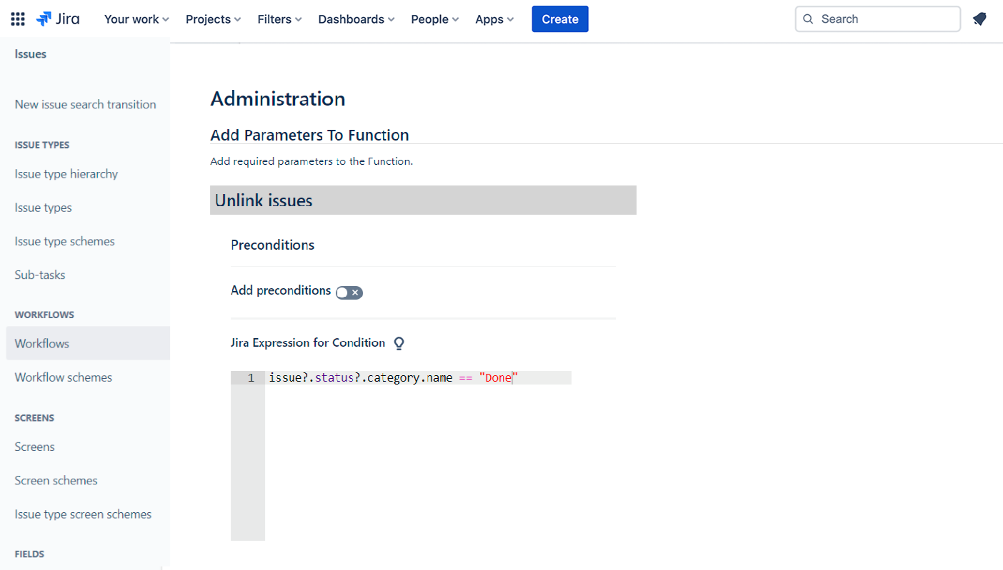Expand the Your work dropdown
Screen dimensions: 1003x570
tap(136, 19)
